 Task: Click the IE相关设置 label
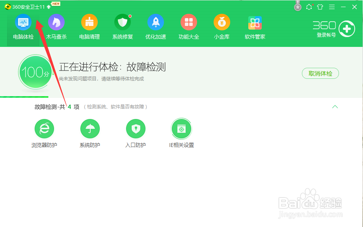pyautogui.click(x=181, y=145)
